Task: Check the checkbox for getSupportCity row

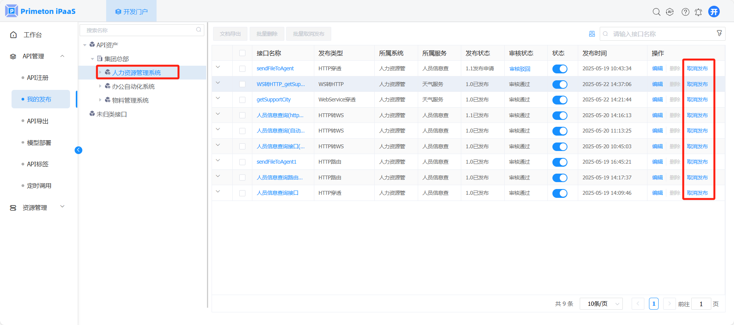Action: coord(242,100)
